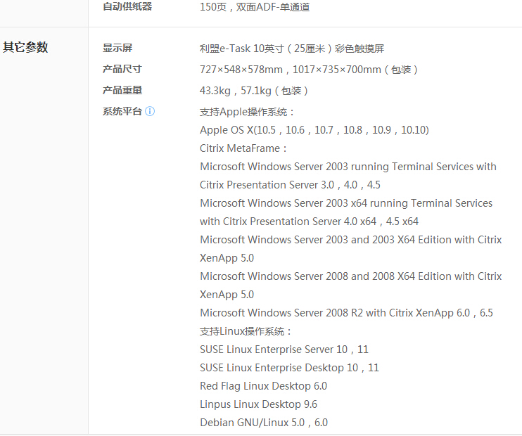
Task: Select the 727×548×578mm dimensions value
Action: tap(309, 70)
